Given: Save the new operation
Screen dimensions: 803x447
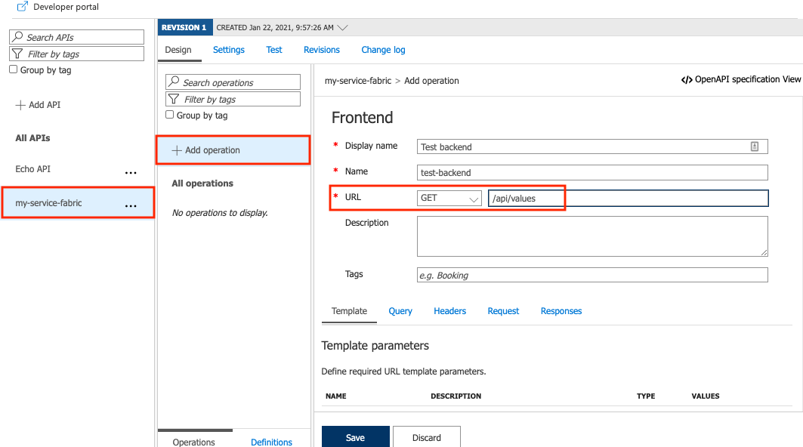Looking at the screenshot, I should tap(355, 438).
